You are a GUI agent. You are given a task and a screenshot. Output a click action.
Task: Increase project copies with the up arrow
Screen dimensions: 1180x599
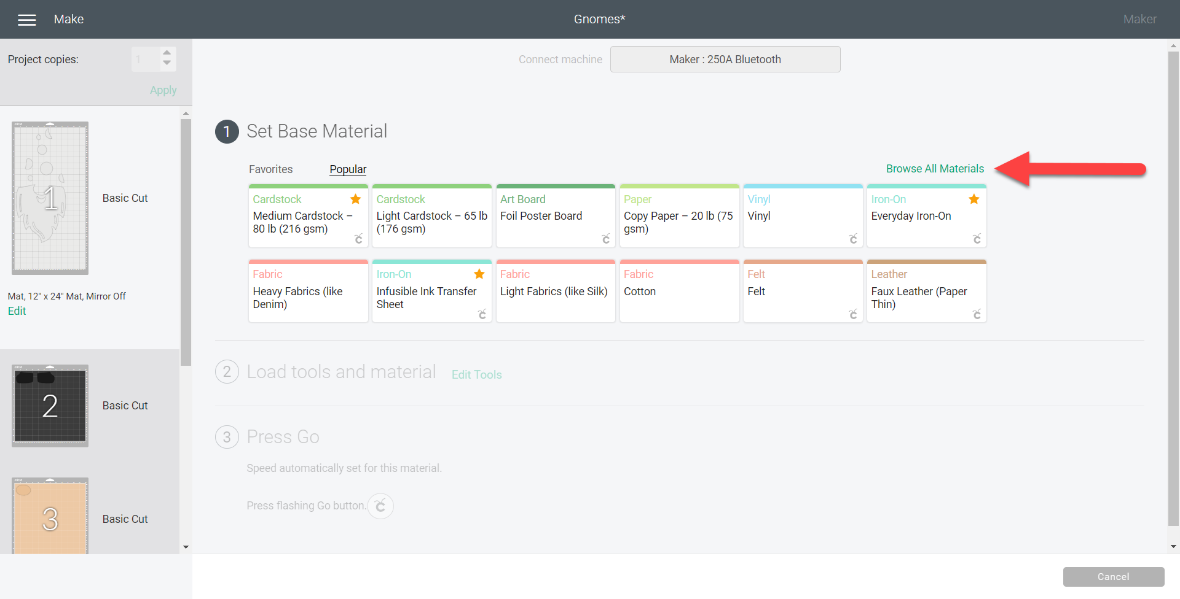pyautogui.click(x=167, y=52)
